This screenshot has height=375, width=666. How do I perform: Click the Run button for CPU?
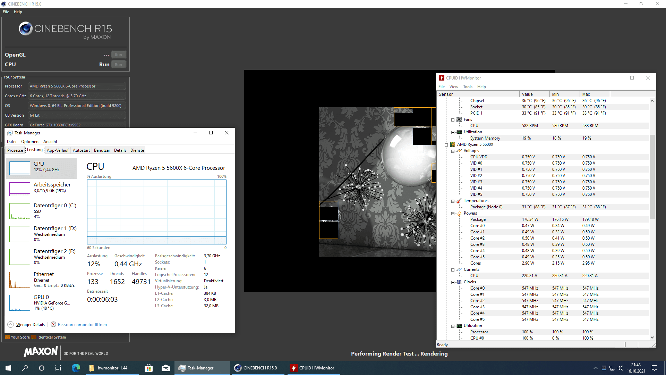coord(118,65)
